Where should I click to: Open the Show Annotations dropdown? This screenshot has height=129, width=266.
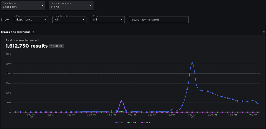tap(71, 5)
